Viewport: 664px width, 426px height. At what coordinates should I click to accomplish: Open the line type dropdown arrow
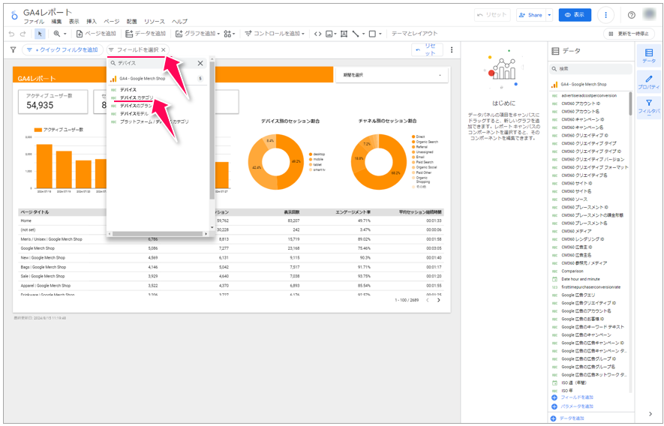click(364, 34)
